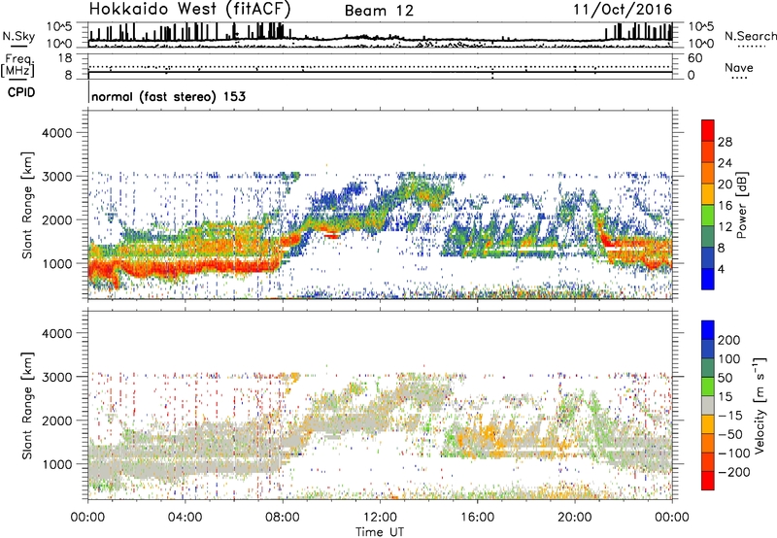Click 'normal (fast stereo) 153' text
Screen dimensions: 777x538
tap(168, 96)
